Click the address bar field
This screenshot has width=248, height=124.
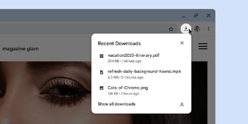pyautogui.click(x=84, y=29)
